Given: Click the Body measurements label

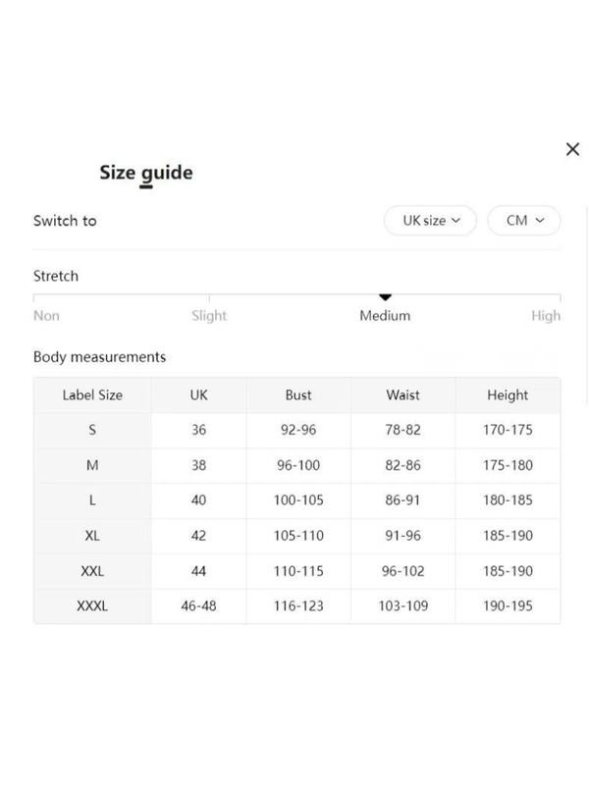Looking at the screenshot, I should [99, 357].
